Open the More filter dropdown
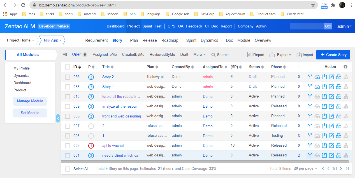The height and width of the screenshot is (178, 355). click(199, 55)
